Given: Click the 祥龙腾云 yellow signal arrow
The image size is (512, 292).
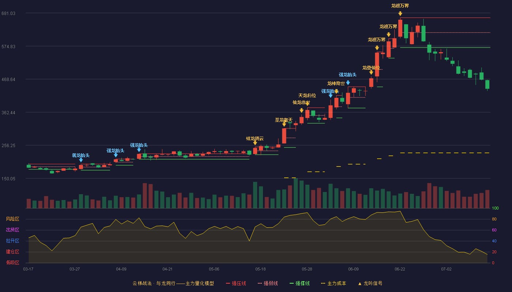Looking at the screenshot, I should 255,143.
